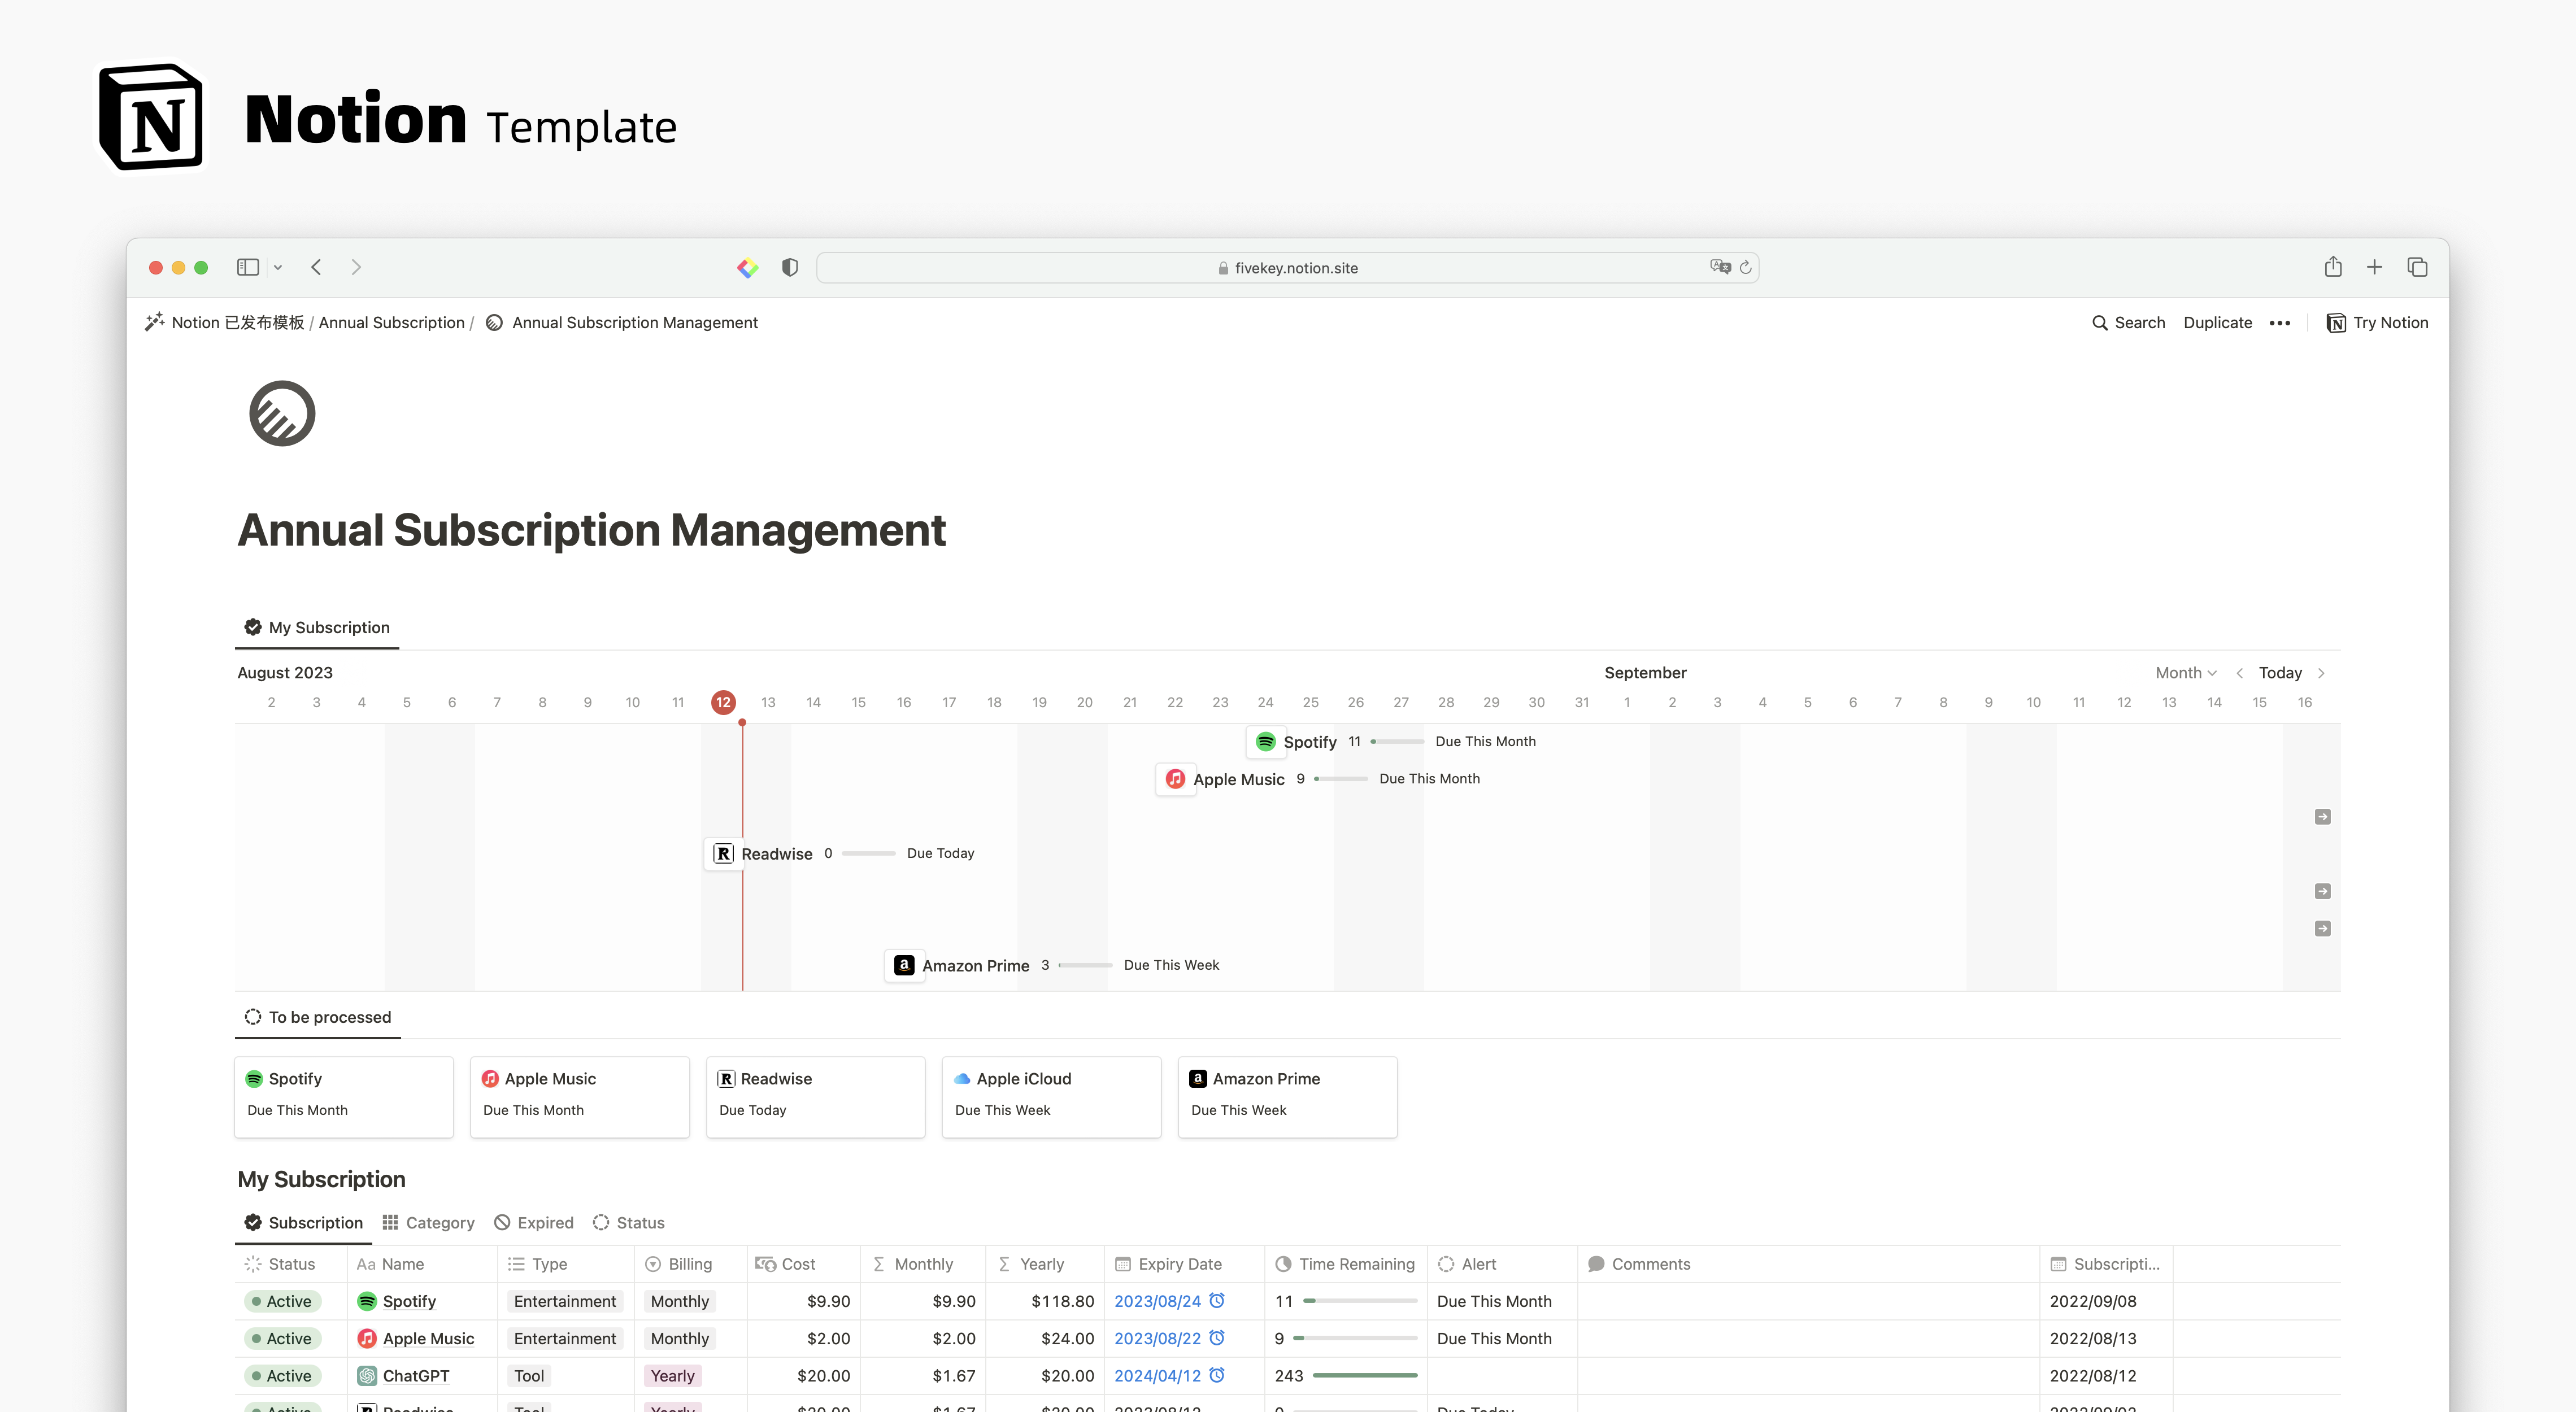Go forward with the browser forward arrow
2576x1412 pixels.
pyautogui.click(x=356, y=267)
